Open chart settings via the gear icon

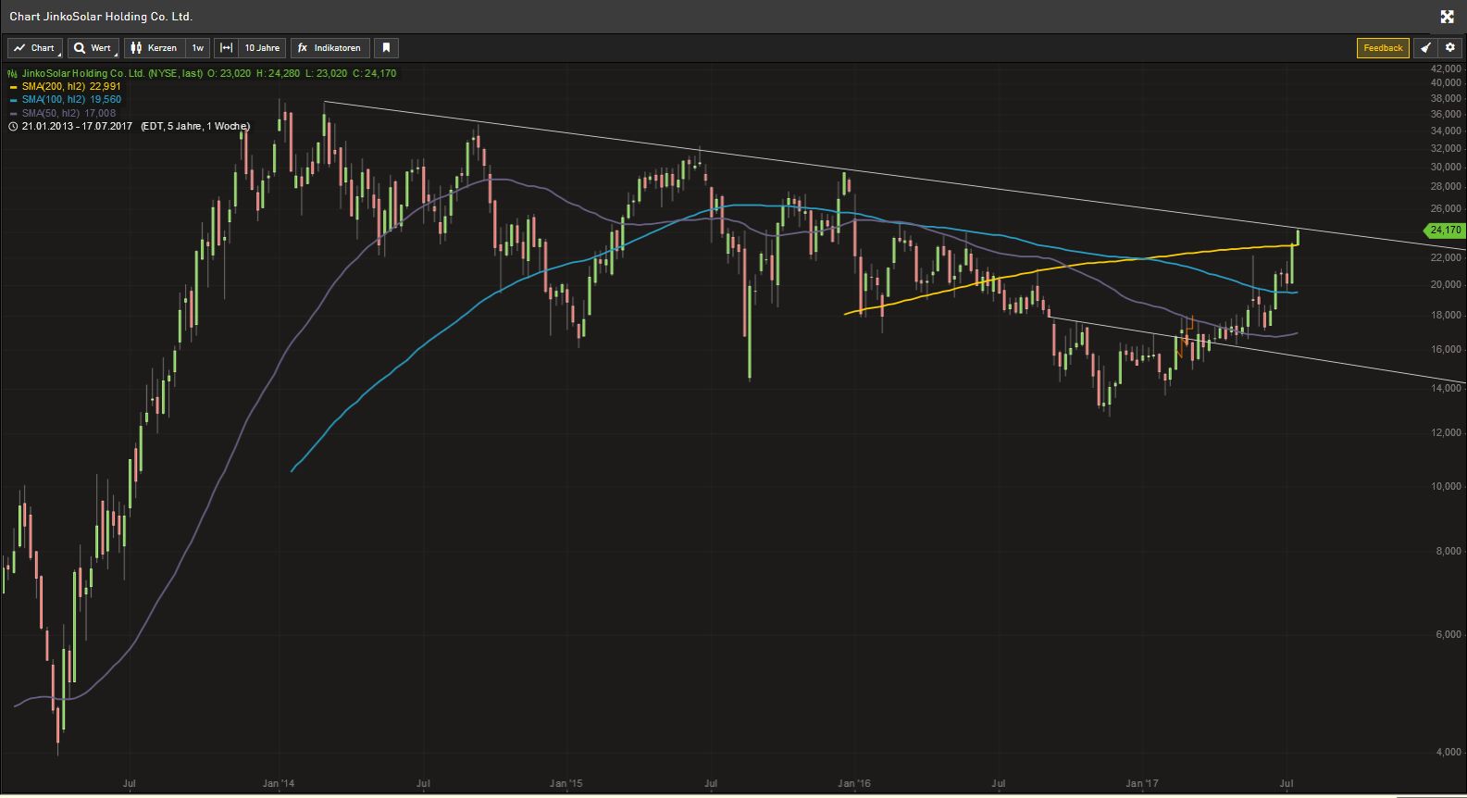point(1450,48)
